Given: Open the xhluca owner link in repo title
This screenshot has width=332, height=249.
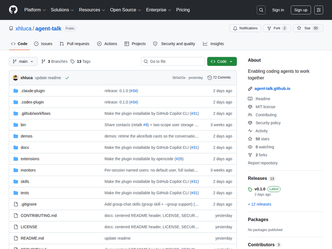Looking at the screenshot, I should tap(24, 29).
